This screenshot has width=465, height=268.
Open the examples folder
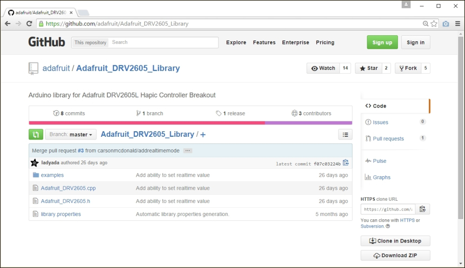click(x=52, y=175)
